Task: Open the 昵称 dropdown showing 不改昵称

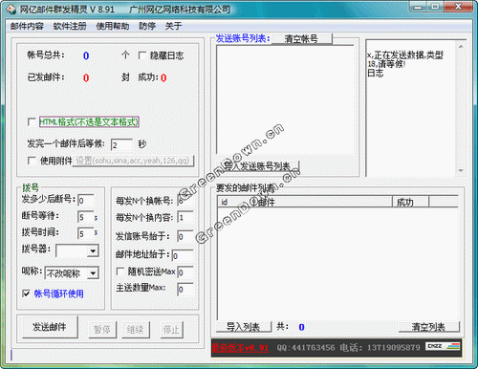Action: click(x=93, y=273)
